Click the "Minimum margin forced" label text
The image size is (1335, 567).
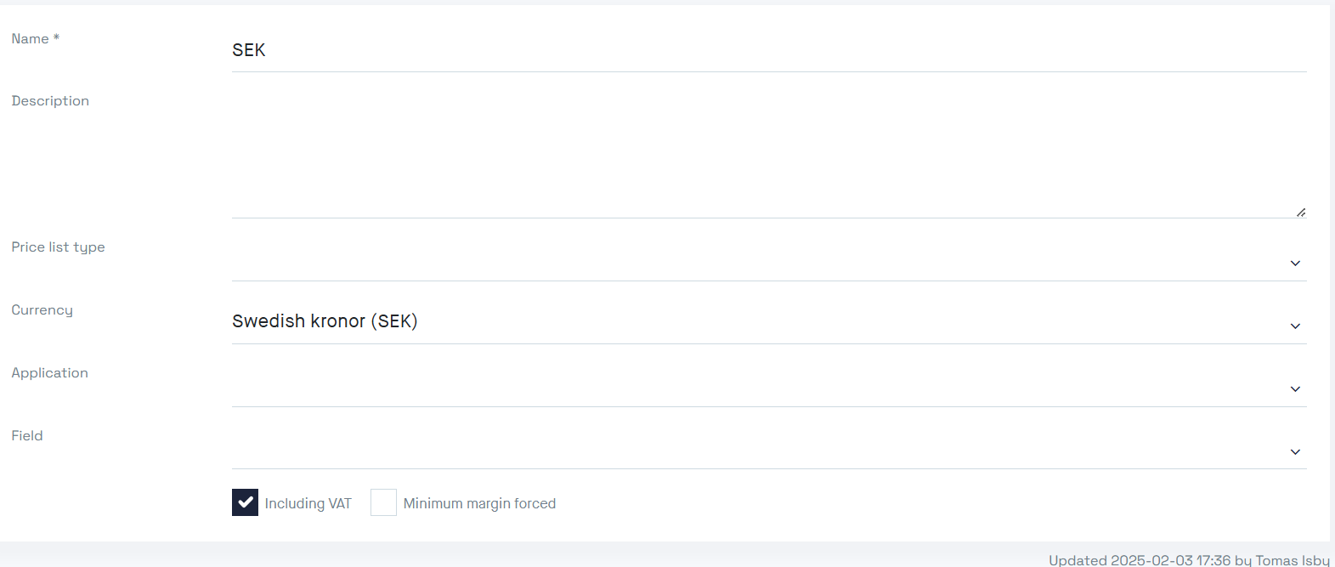[479, 504]
